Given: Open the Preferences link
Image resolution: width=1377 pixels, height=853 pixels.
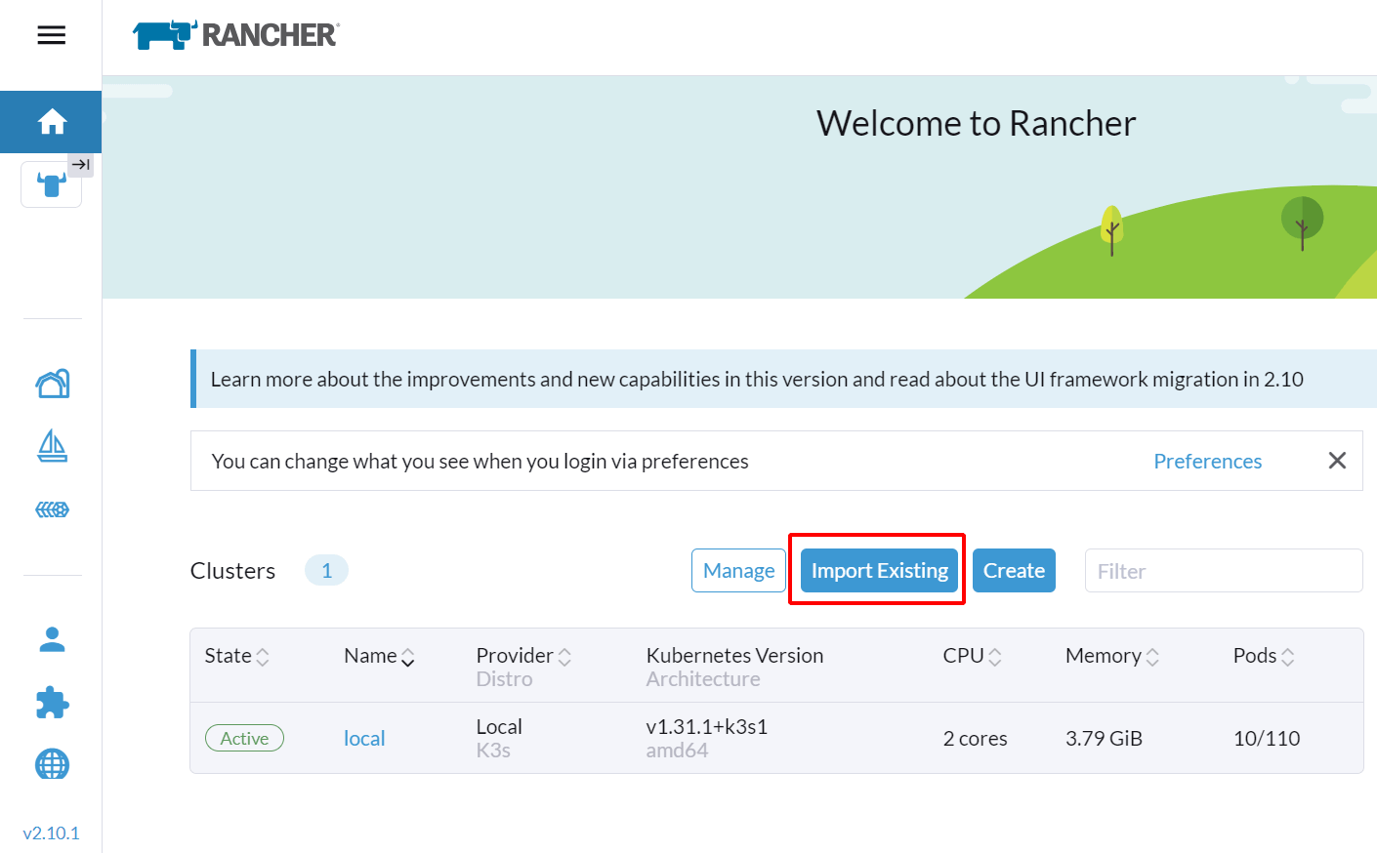Looking at the screenshot, I should click(1208, 461).
